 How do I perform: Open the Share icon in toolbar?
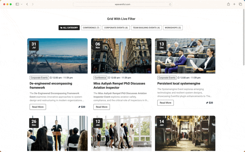[228, 4]
